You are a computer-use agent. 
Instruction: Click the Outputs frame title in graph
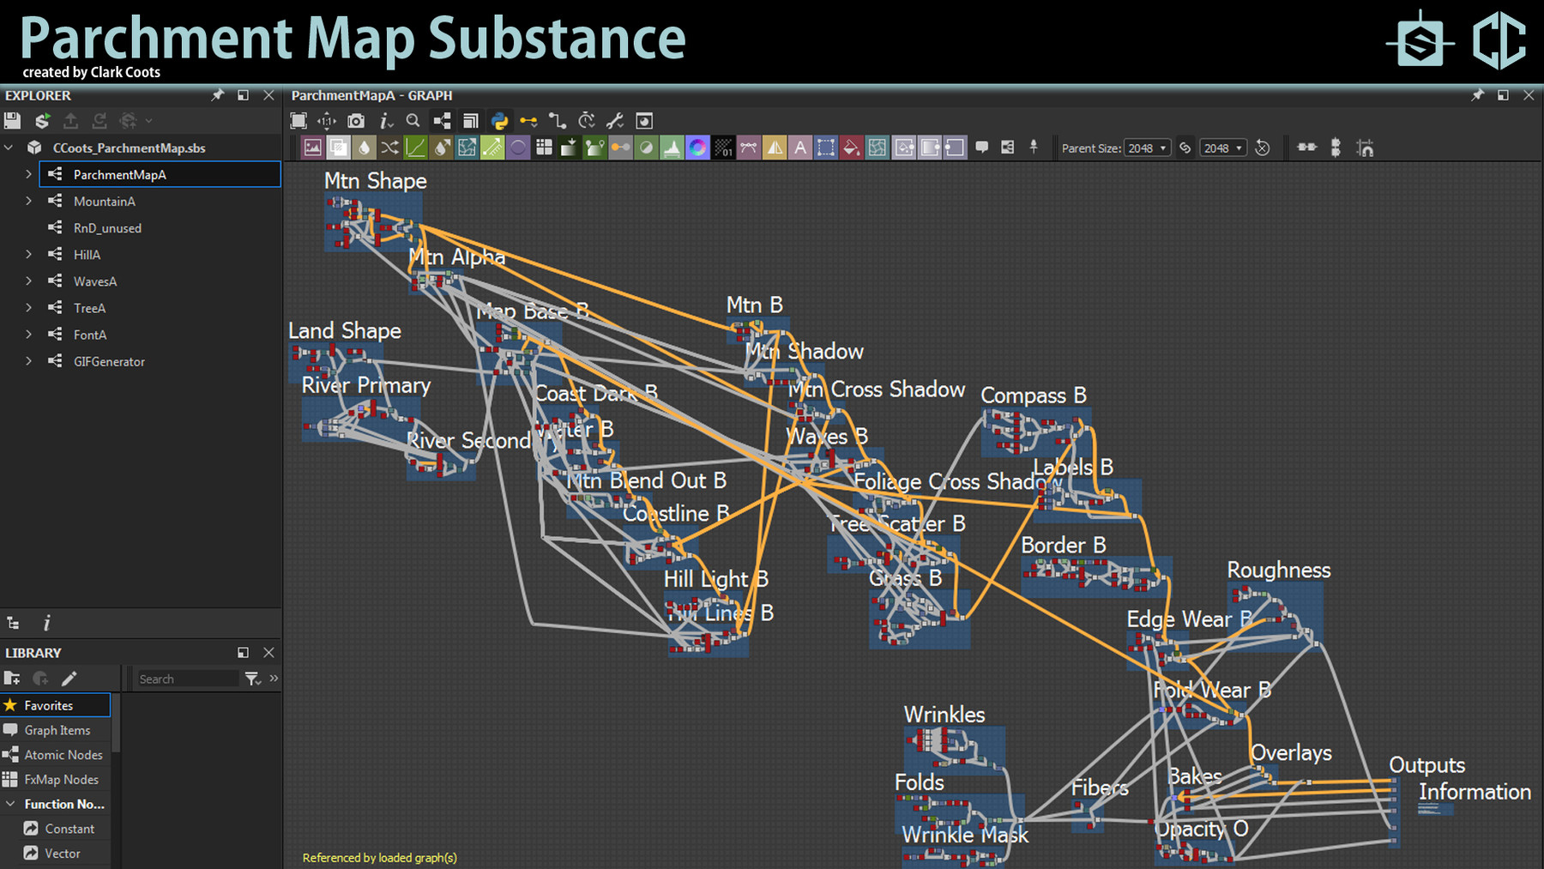tap(1427, 765)
